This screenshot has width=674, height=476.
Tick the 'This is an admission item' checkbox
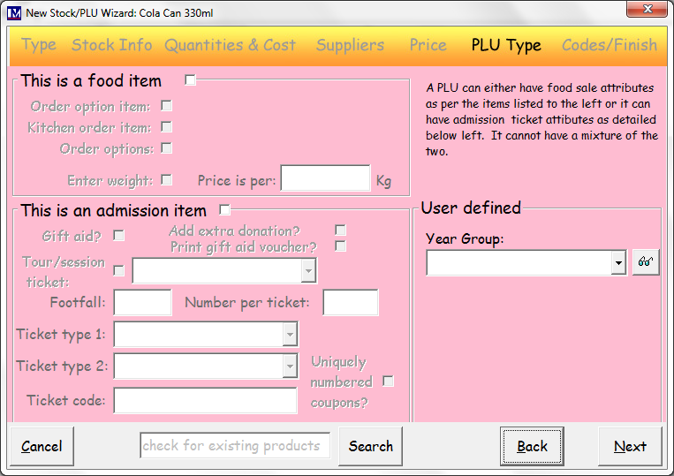(x=224, y=209)
